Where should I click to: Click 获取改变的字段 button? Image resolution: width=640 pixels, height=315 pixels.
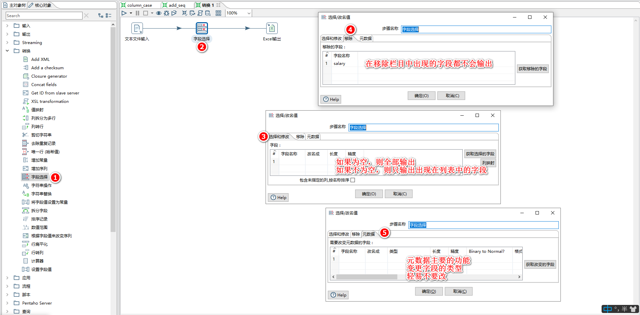click(x=540, y=264)
